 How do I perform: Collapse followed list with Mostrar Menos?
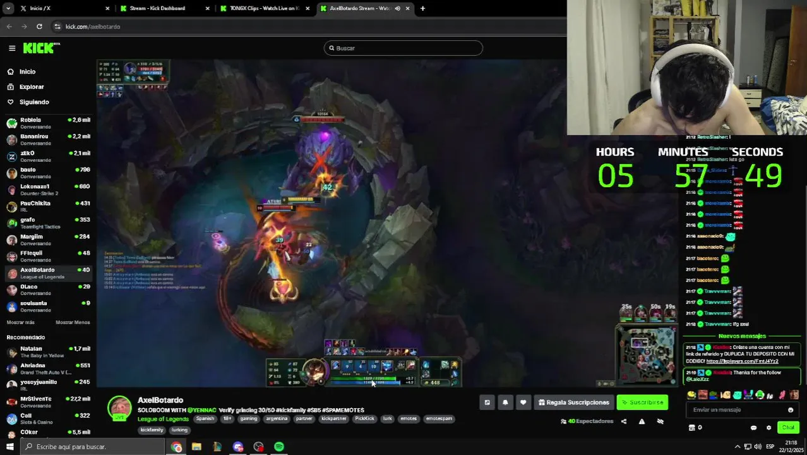pos(73,322)
